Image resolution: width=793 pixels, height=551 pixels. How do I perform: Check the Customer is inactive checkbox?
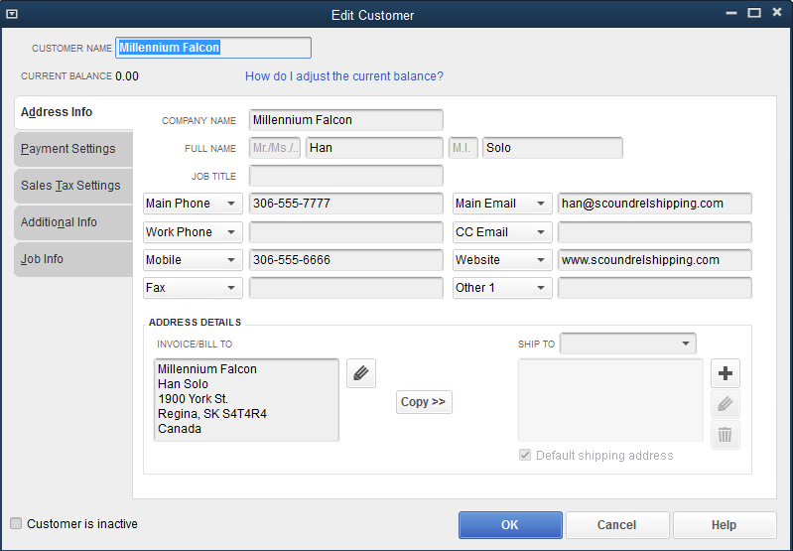coord(16,523)
